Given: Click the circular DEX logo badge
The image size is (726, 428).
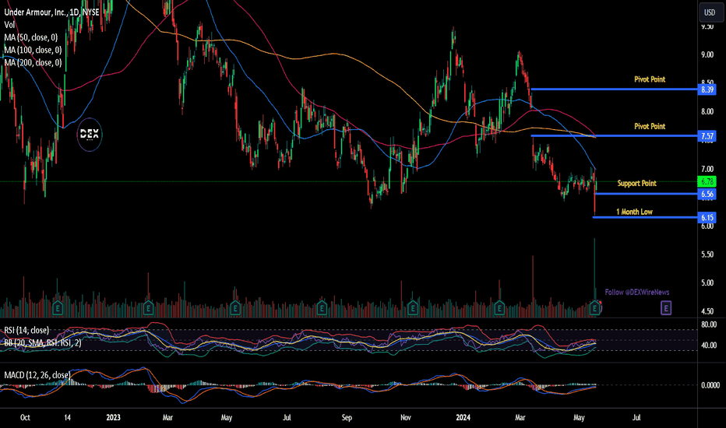Looking at the screenshot, I should click(90, 134).
